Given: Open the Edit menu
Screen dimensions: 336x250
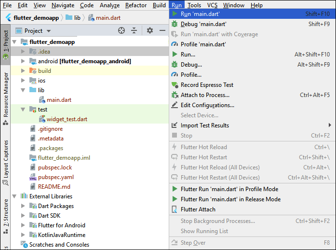Looking at the screenshot, I should pyautogui.click(x=23, y=5).
